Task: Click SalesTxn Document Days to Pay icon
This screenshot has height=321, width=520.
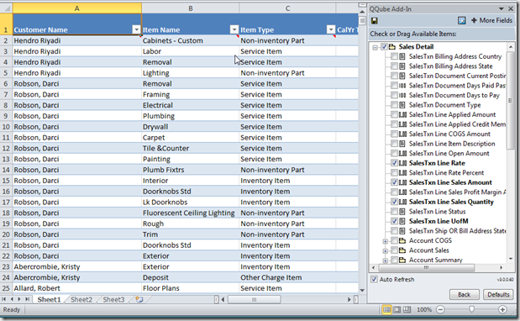Action: [402, 96]
